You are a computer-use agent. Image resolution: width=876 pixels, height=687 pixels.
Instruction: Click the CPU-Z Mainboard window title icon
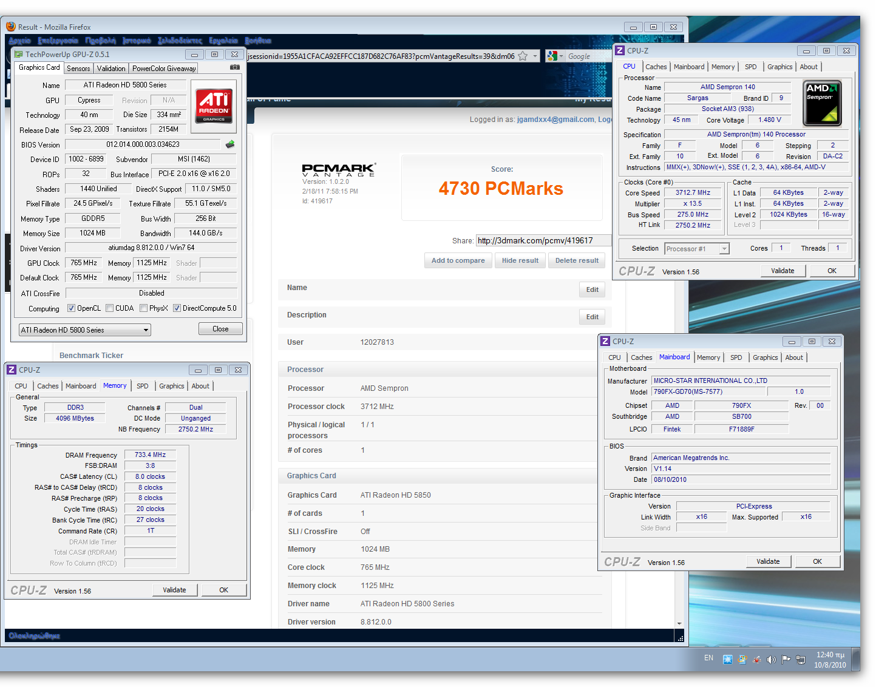pyautogui.click(x=605, y=341)
